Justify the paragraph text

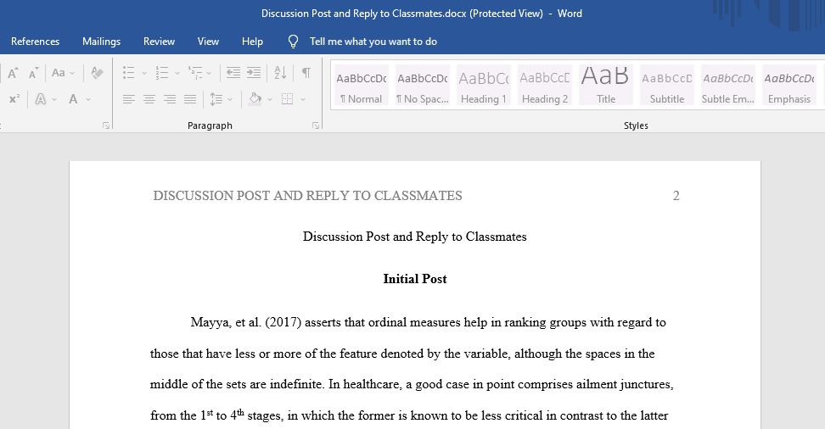[190, 99]
